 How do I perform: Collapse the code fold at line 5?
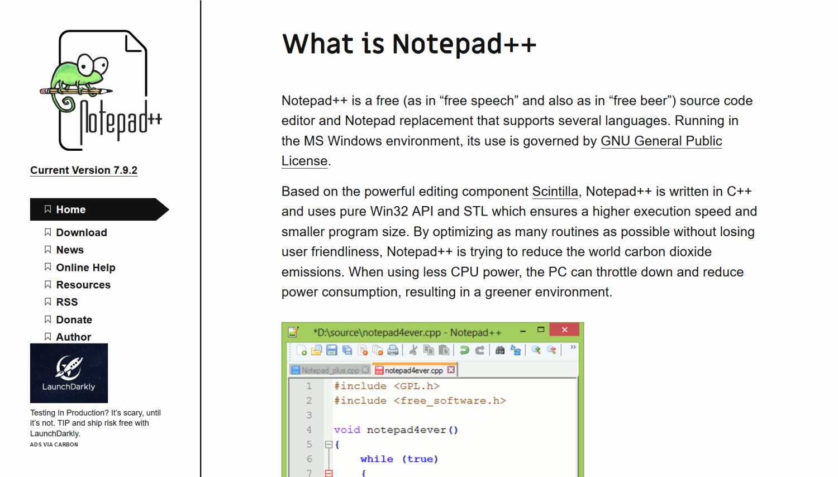pyautogui.click(x=330, y=445)
